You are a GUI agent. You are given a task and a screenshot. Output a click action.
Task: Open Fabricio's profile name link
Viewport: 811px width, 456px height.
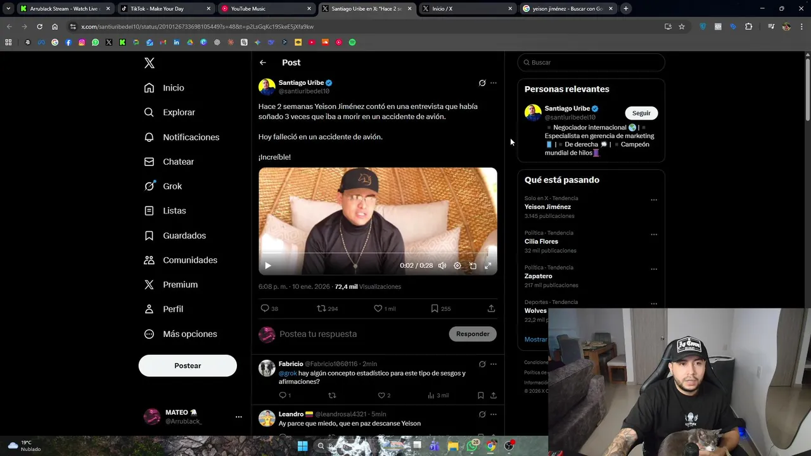(x=291, y=364)
